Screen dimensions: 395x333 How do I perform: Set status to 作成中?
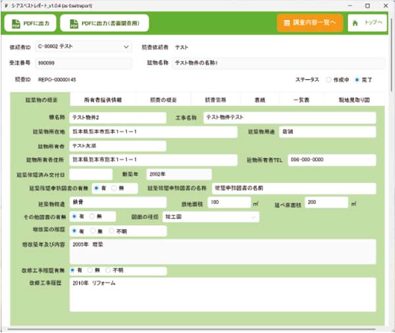pos(329,80)
